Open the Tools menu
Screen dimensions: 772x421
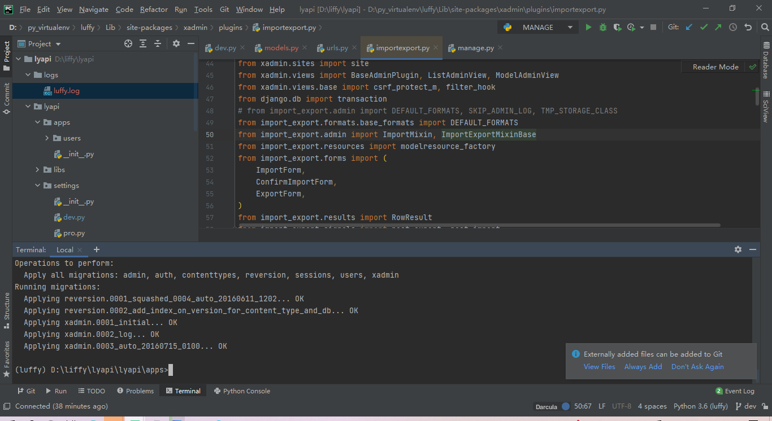(x=203, y=10)
